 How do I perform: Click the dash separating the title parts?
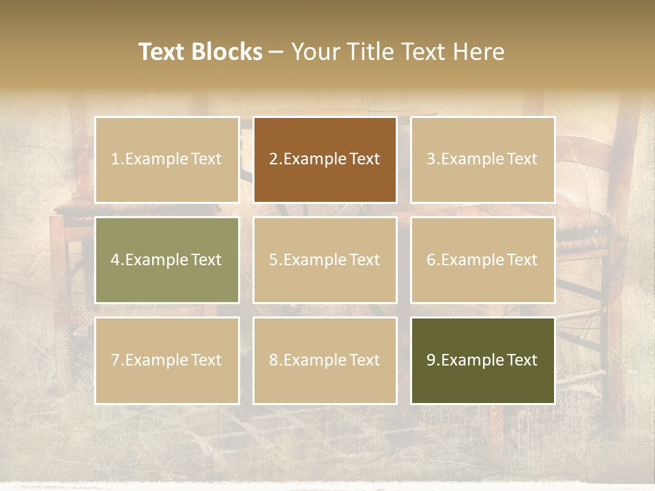pyautogui.click(x=276, y=53)
